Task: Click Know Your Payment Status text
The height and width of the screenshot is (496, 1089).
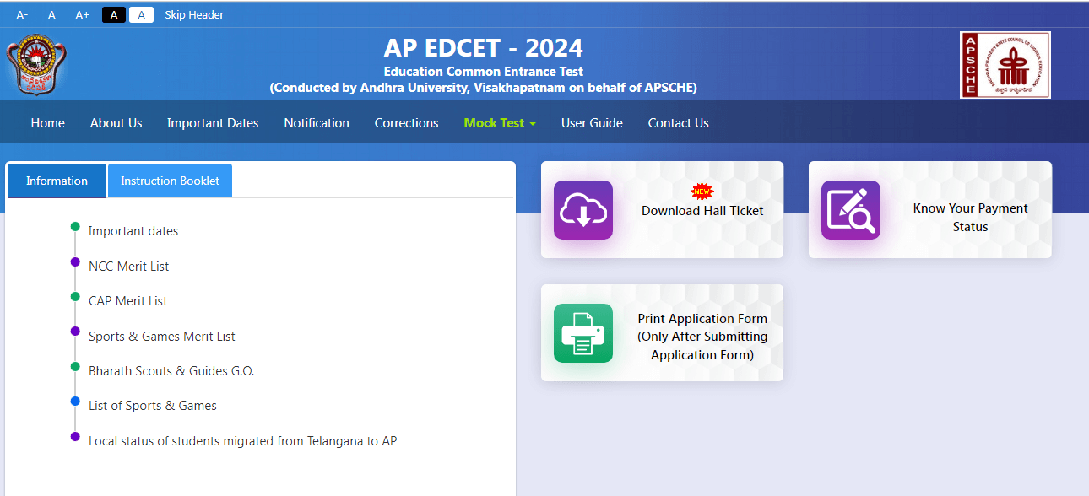Action: coord(971,218)
